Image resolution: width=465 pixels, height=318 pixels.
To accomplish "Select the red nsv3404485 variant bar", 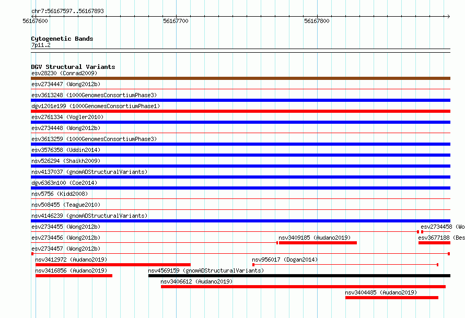I will coord(392,298).
